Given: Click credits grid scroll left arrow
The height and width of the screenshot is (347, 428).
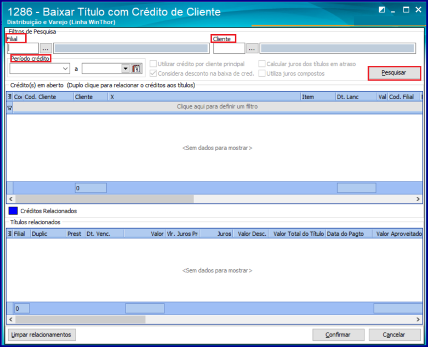Looking at the screenshot, I should 10,199.
